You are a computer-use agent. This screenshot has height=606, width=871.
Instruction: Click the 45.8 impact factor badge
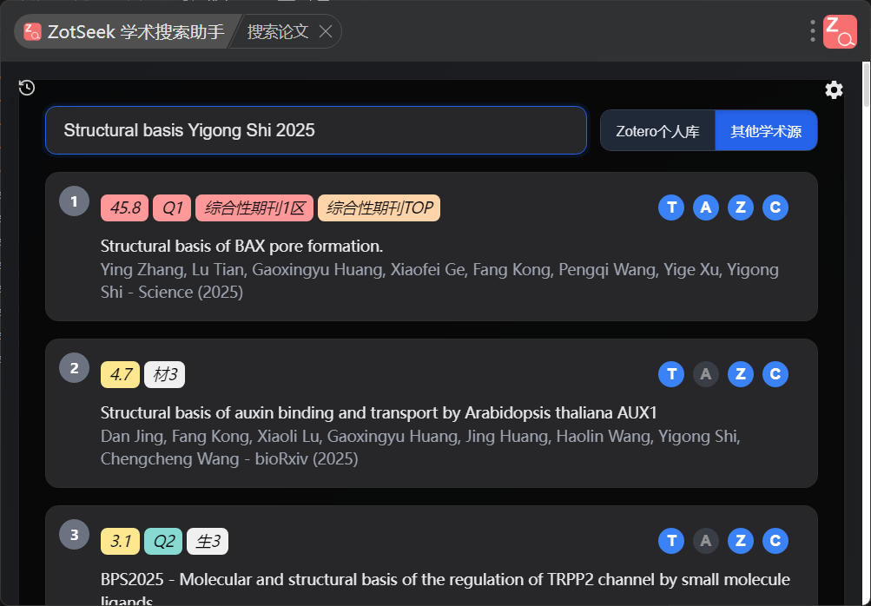(124, 207)
